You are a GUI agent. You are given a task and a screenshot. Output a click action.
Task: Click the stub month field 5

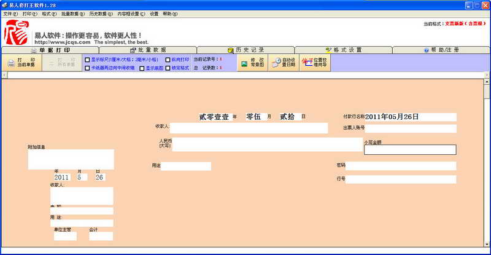(x=82, y=177)
